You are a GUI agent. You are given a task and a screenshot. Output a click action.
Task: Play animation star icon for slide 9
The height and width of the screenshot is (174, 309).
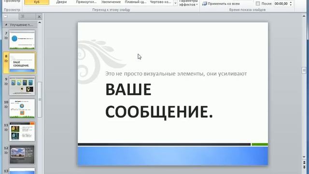[6, 84]
